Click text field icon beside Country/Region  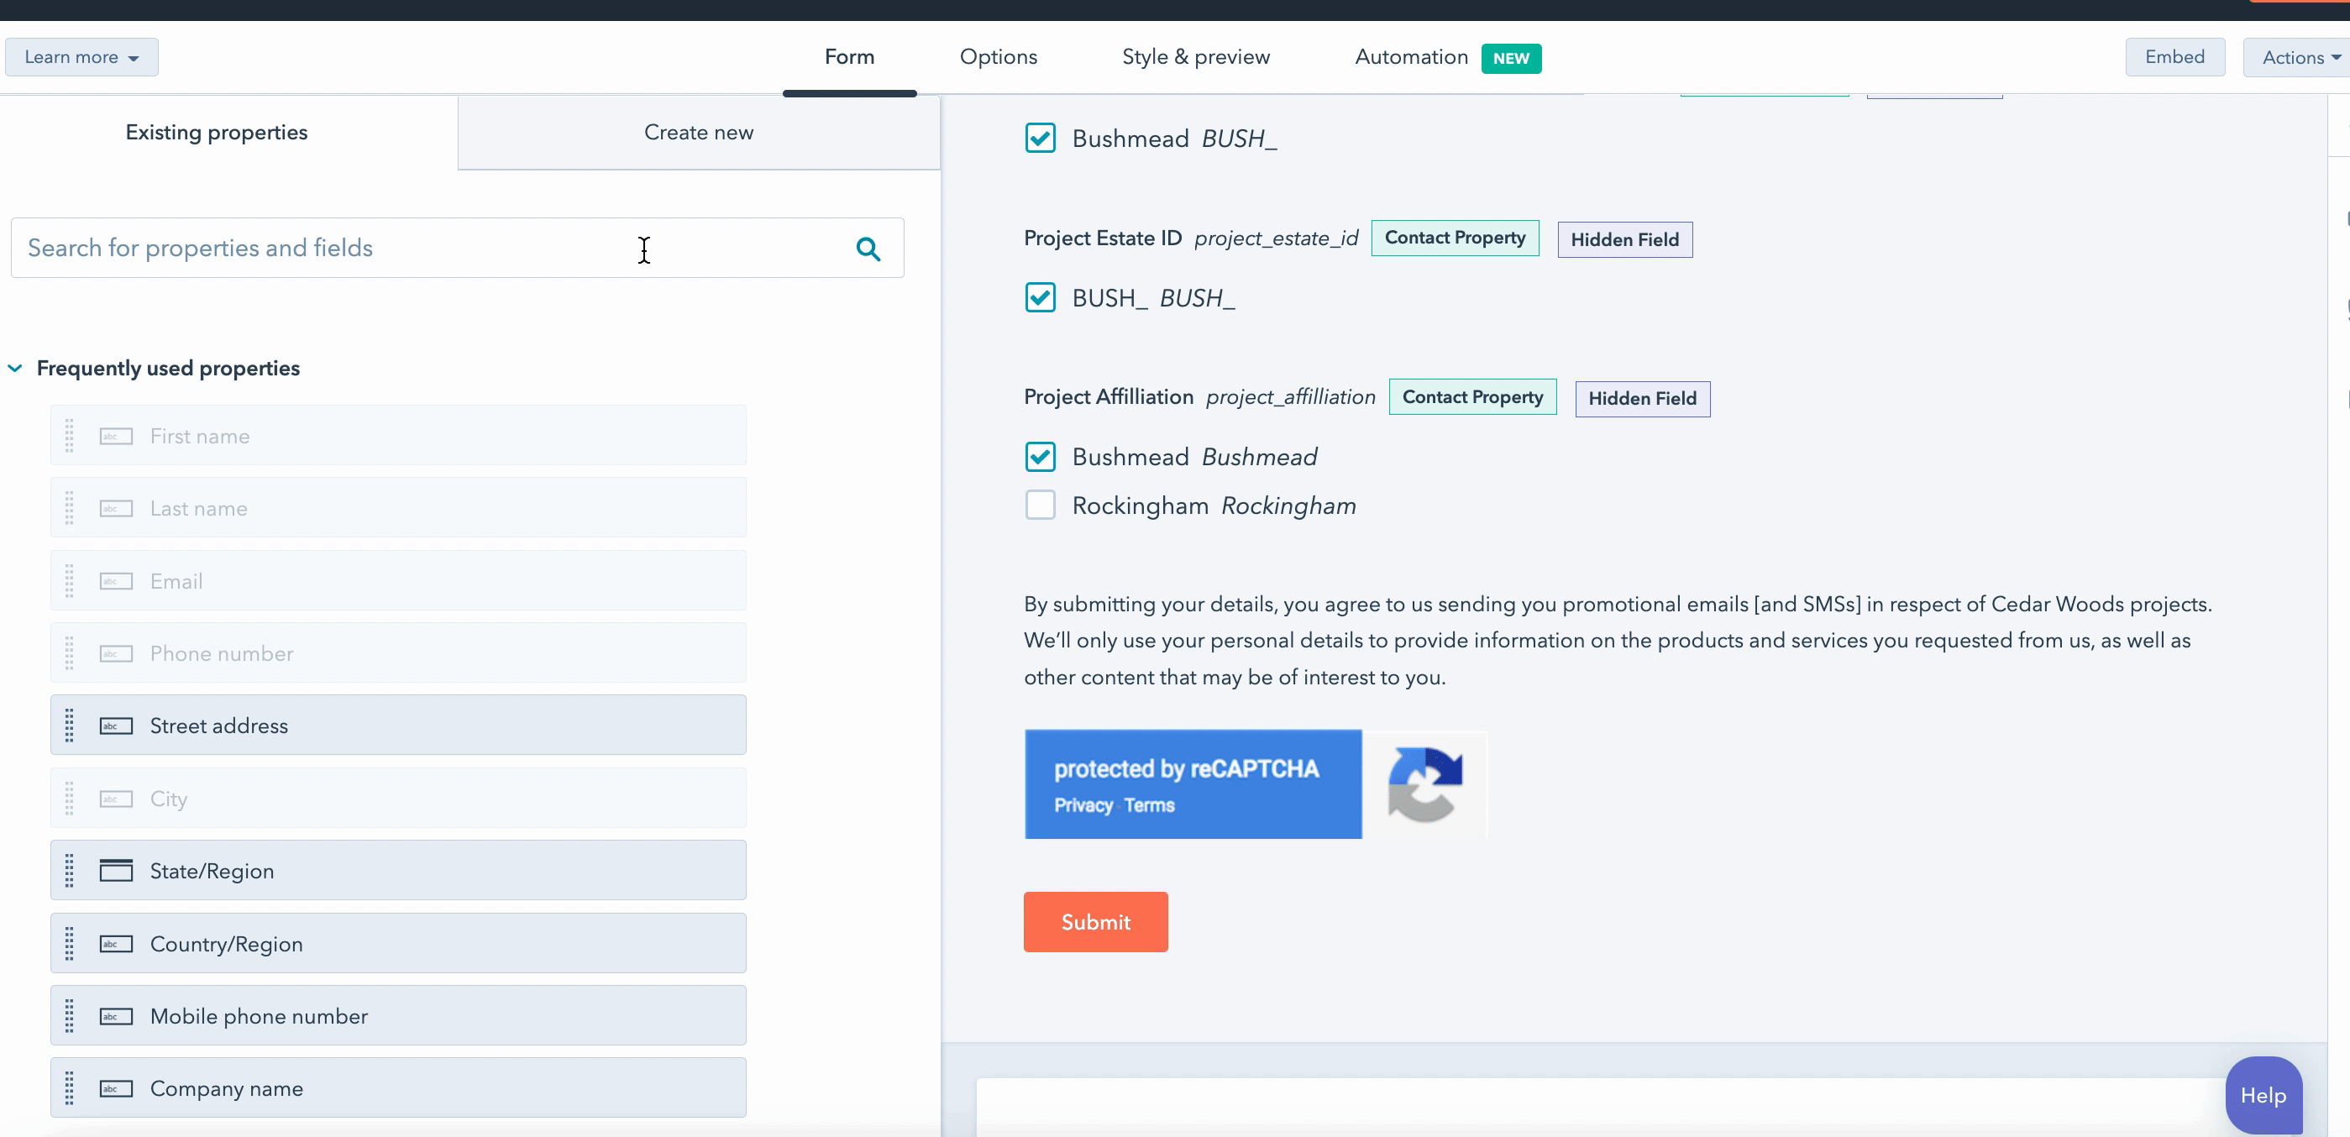116,944
